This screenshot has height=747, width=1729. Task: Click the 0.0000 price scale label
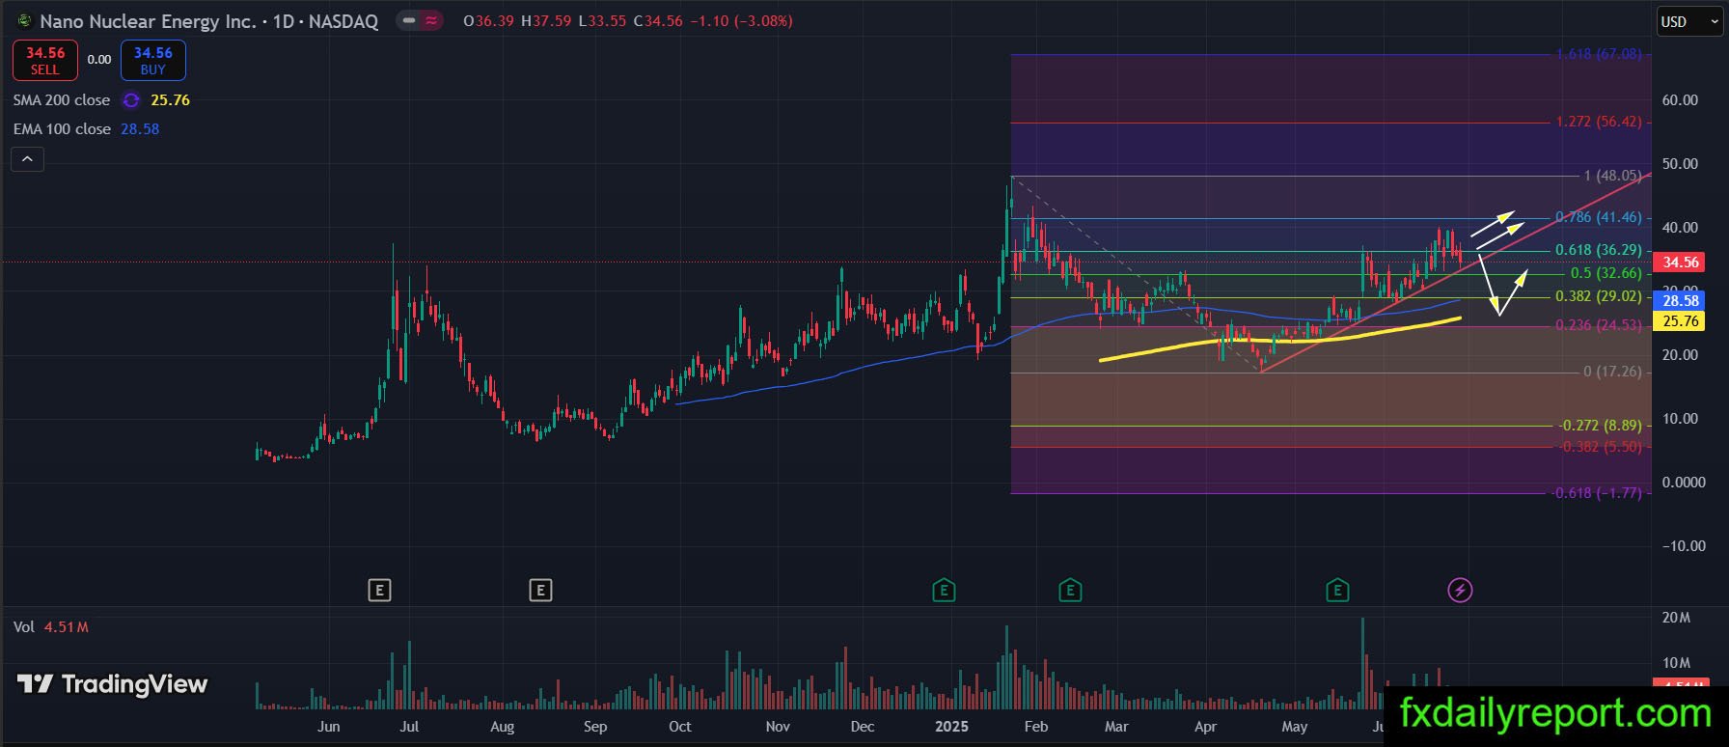point(1684,483)
